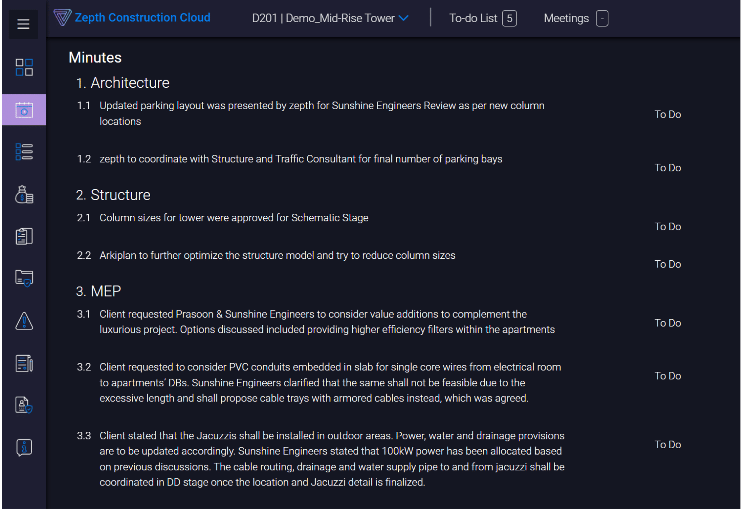The image size is (742, 510).
Task: Click To Do status for item 3.3
Action: point(667,445)
